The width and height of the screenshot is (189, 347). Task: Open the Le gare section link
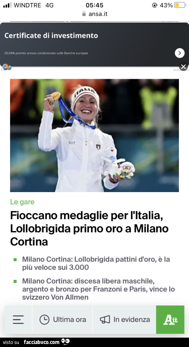[x=22, y=202]
